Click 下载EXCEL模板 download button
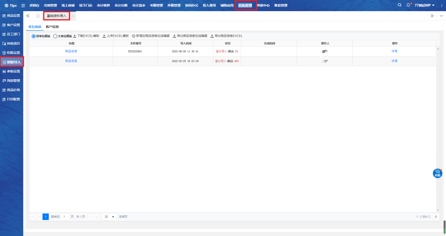The height and width of the screenshot is (236, 446). (x=86, y=36)
